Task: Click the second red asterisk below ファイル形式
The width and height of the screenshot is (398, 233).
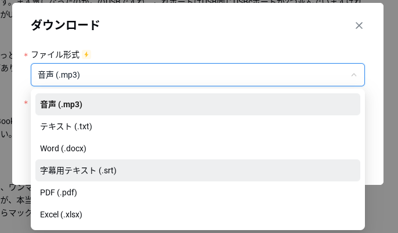Action: (26, 103)
